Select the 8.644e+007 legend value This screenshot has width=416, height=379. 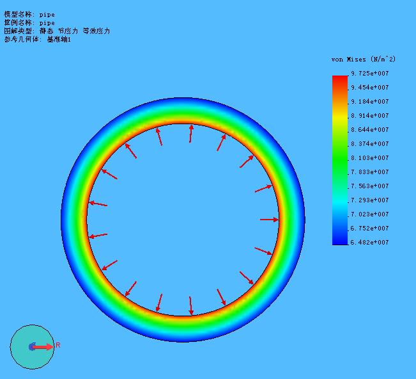(x=370, y=130)
